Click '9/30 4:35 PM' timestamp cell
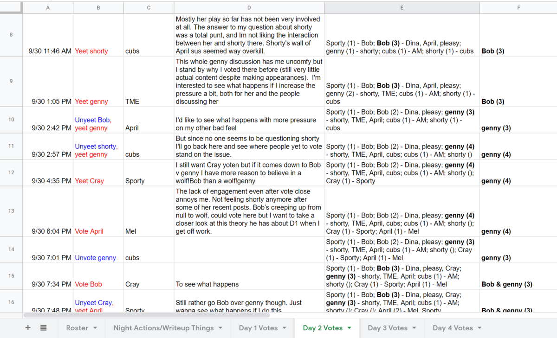557x338 pixels. point(48,173)
